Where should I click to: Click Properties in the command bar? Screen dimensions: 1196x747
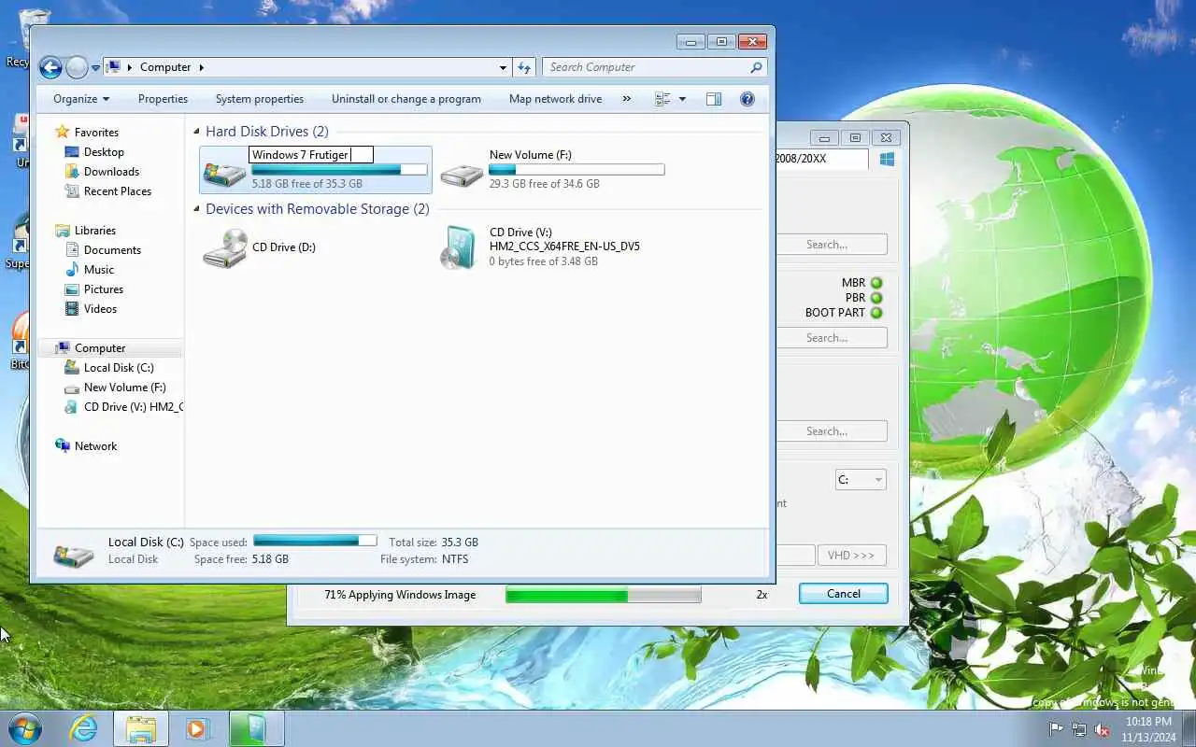click(x=163, y=99)
